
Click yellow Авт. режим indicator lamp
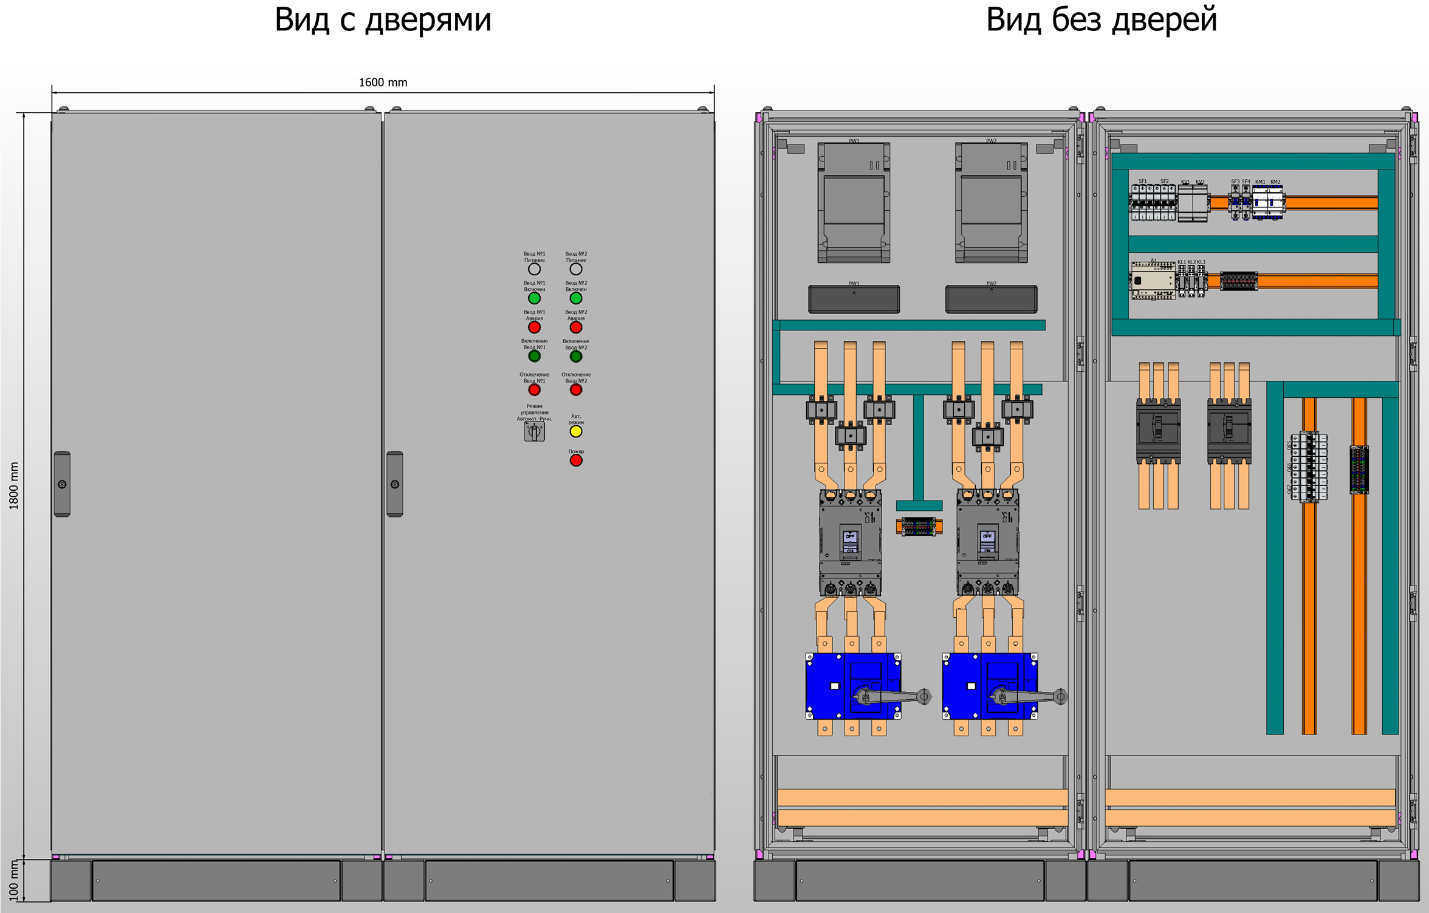point(576,431)
